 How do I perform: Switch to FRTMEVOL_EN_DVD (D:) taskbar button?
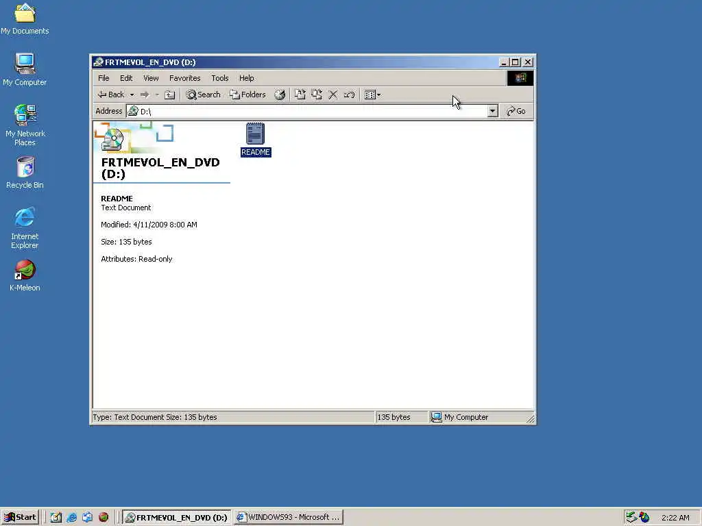click(x=177, y=518)
